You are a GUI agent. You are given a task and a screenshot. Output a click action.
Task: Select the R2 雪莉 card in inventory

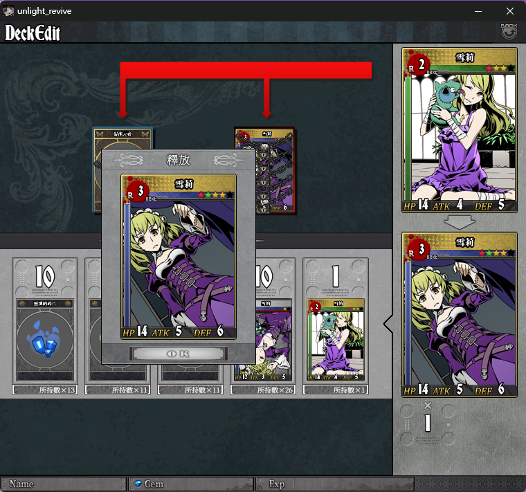(336, 340)
